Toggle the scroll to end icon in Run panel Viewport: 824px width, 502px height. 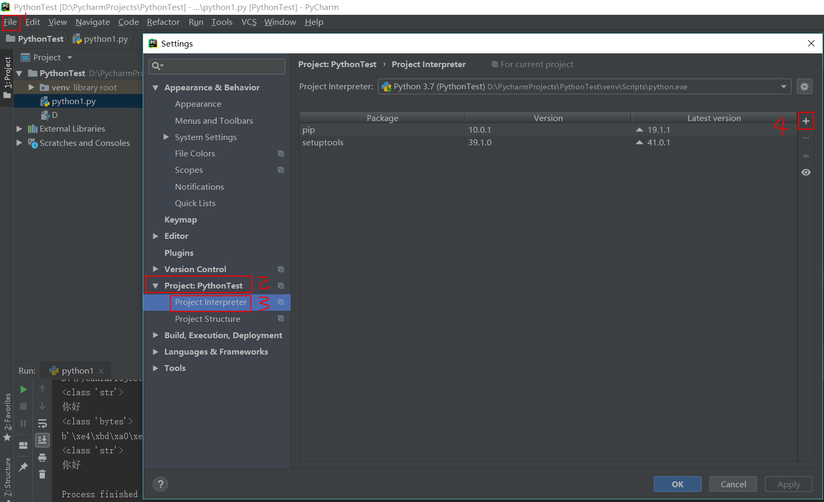(42, 440)
